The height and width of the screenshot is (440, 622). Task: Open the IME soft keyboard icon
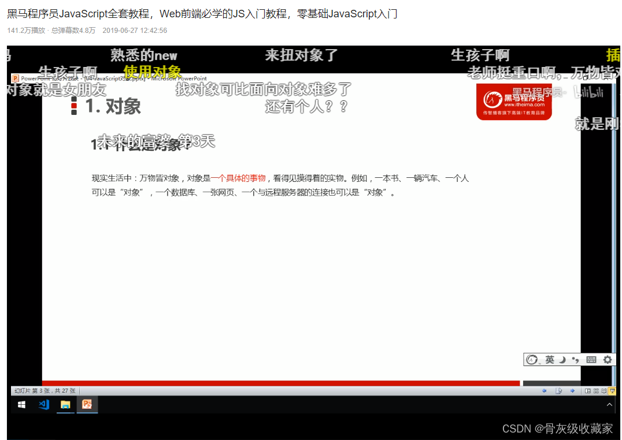592,360
